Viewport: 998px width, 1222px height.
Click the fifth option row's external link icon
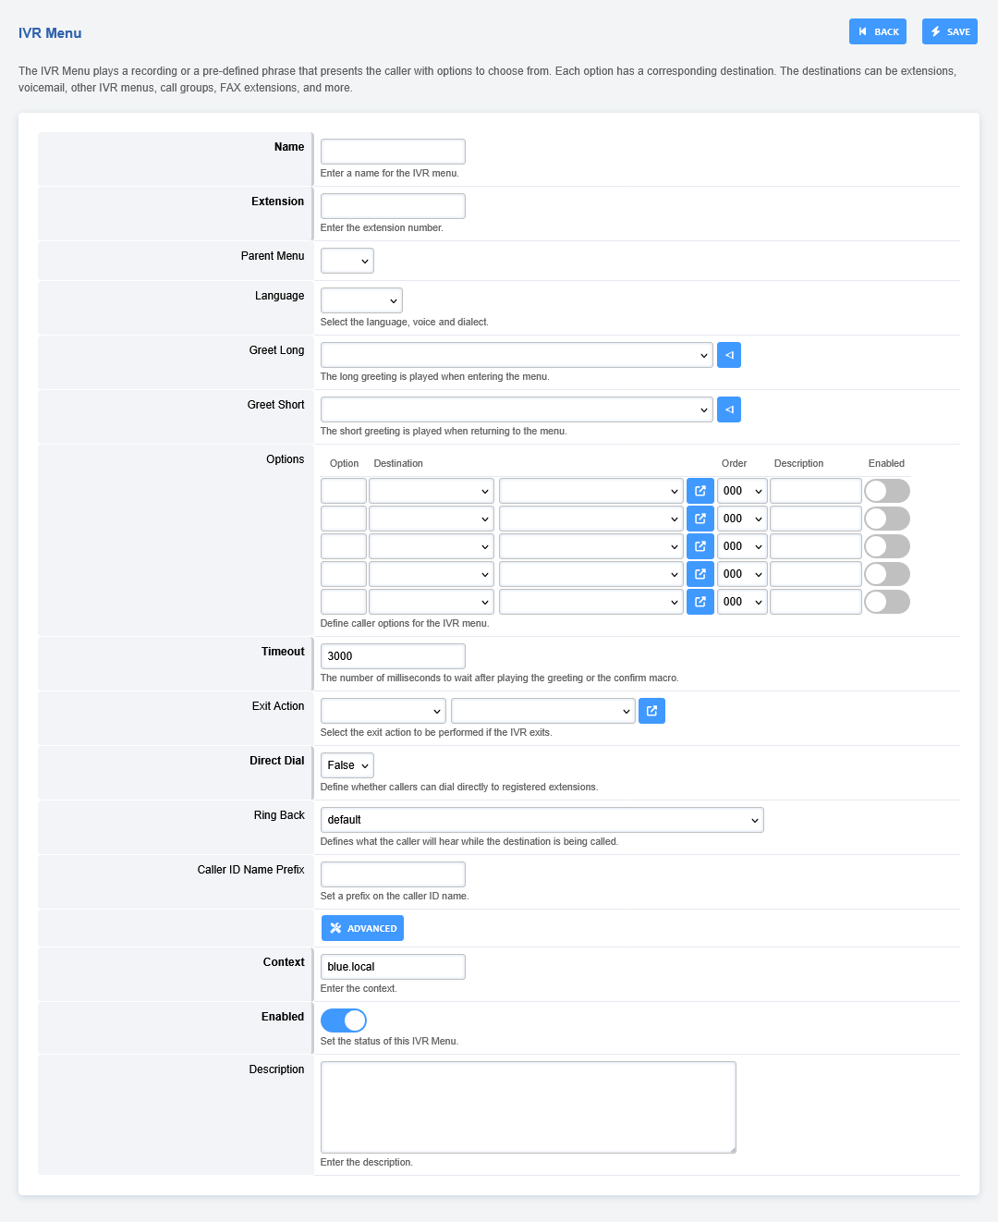[x=700, y=602]
